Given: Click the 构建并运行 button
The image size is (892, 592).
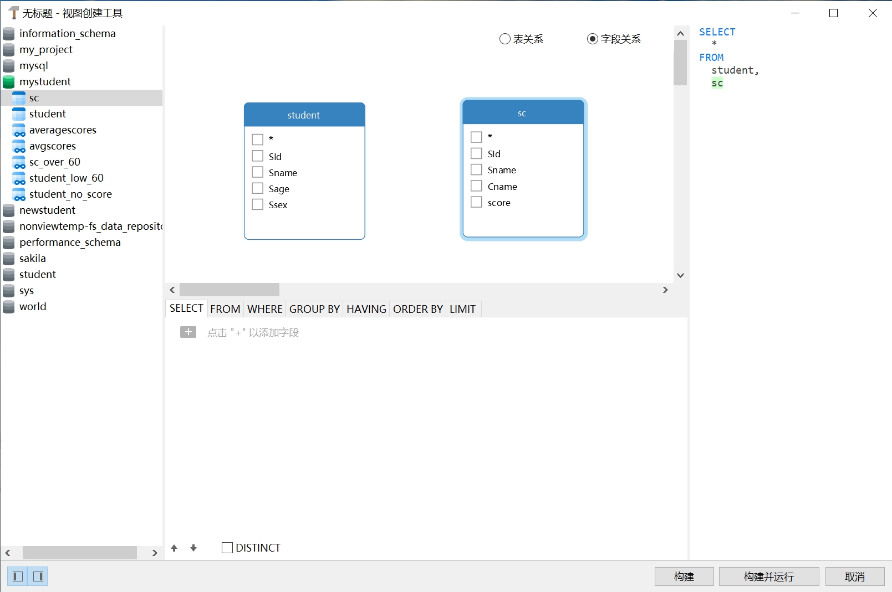Looking at the screenshot, I should pyautogui.click(x=768, y=576).
